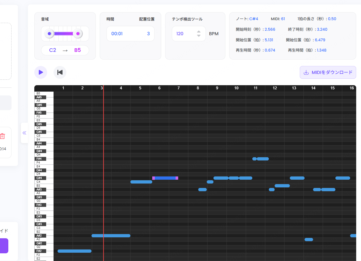The image size is (361, 261).
Task: Click the red playhead line in ruler
Action: point(104,88)
